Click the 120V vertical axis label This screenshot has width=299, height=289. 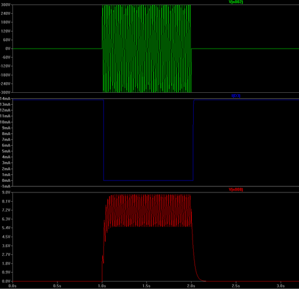click(6, 31)
